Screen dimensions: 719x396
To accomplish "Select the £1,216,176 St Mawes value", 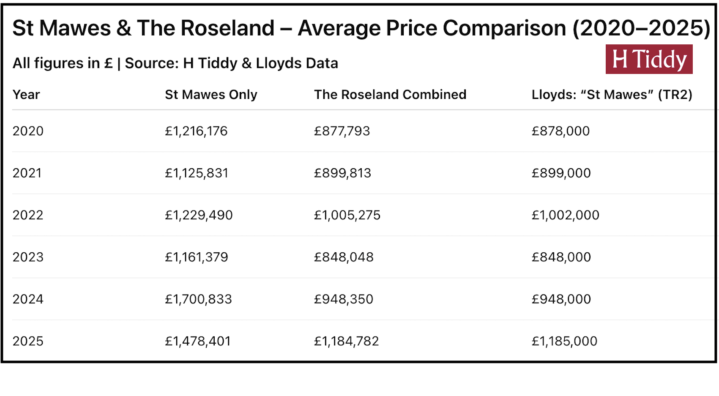I will [x=196, y=131].
